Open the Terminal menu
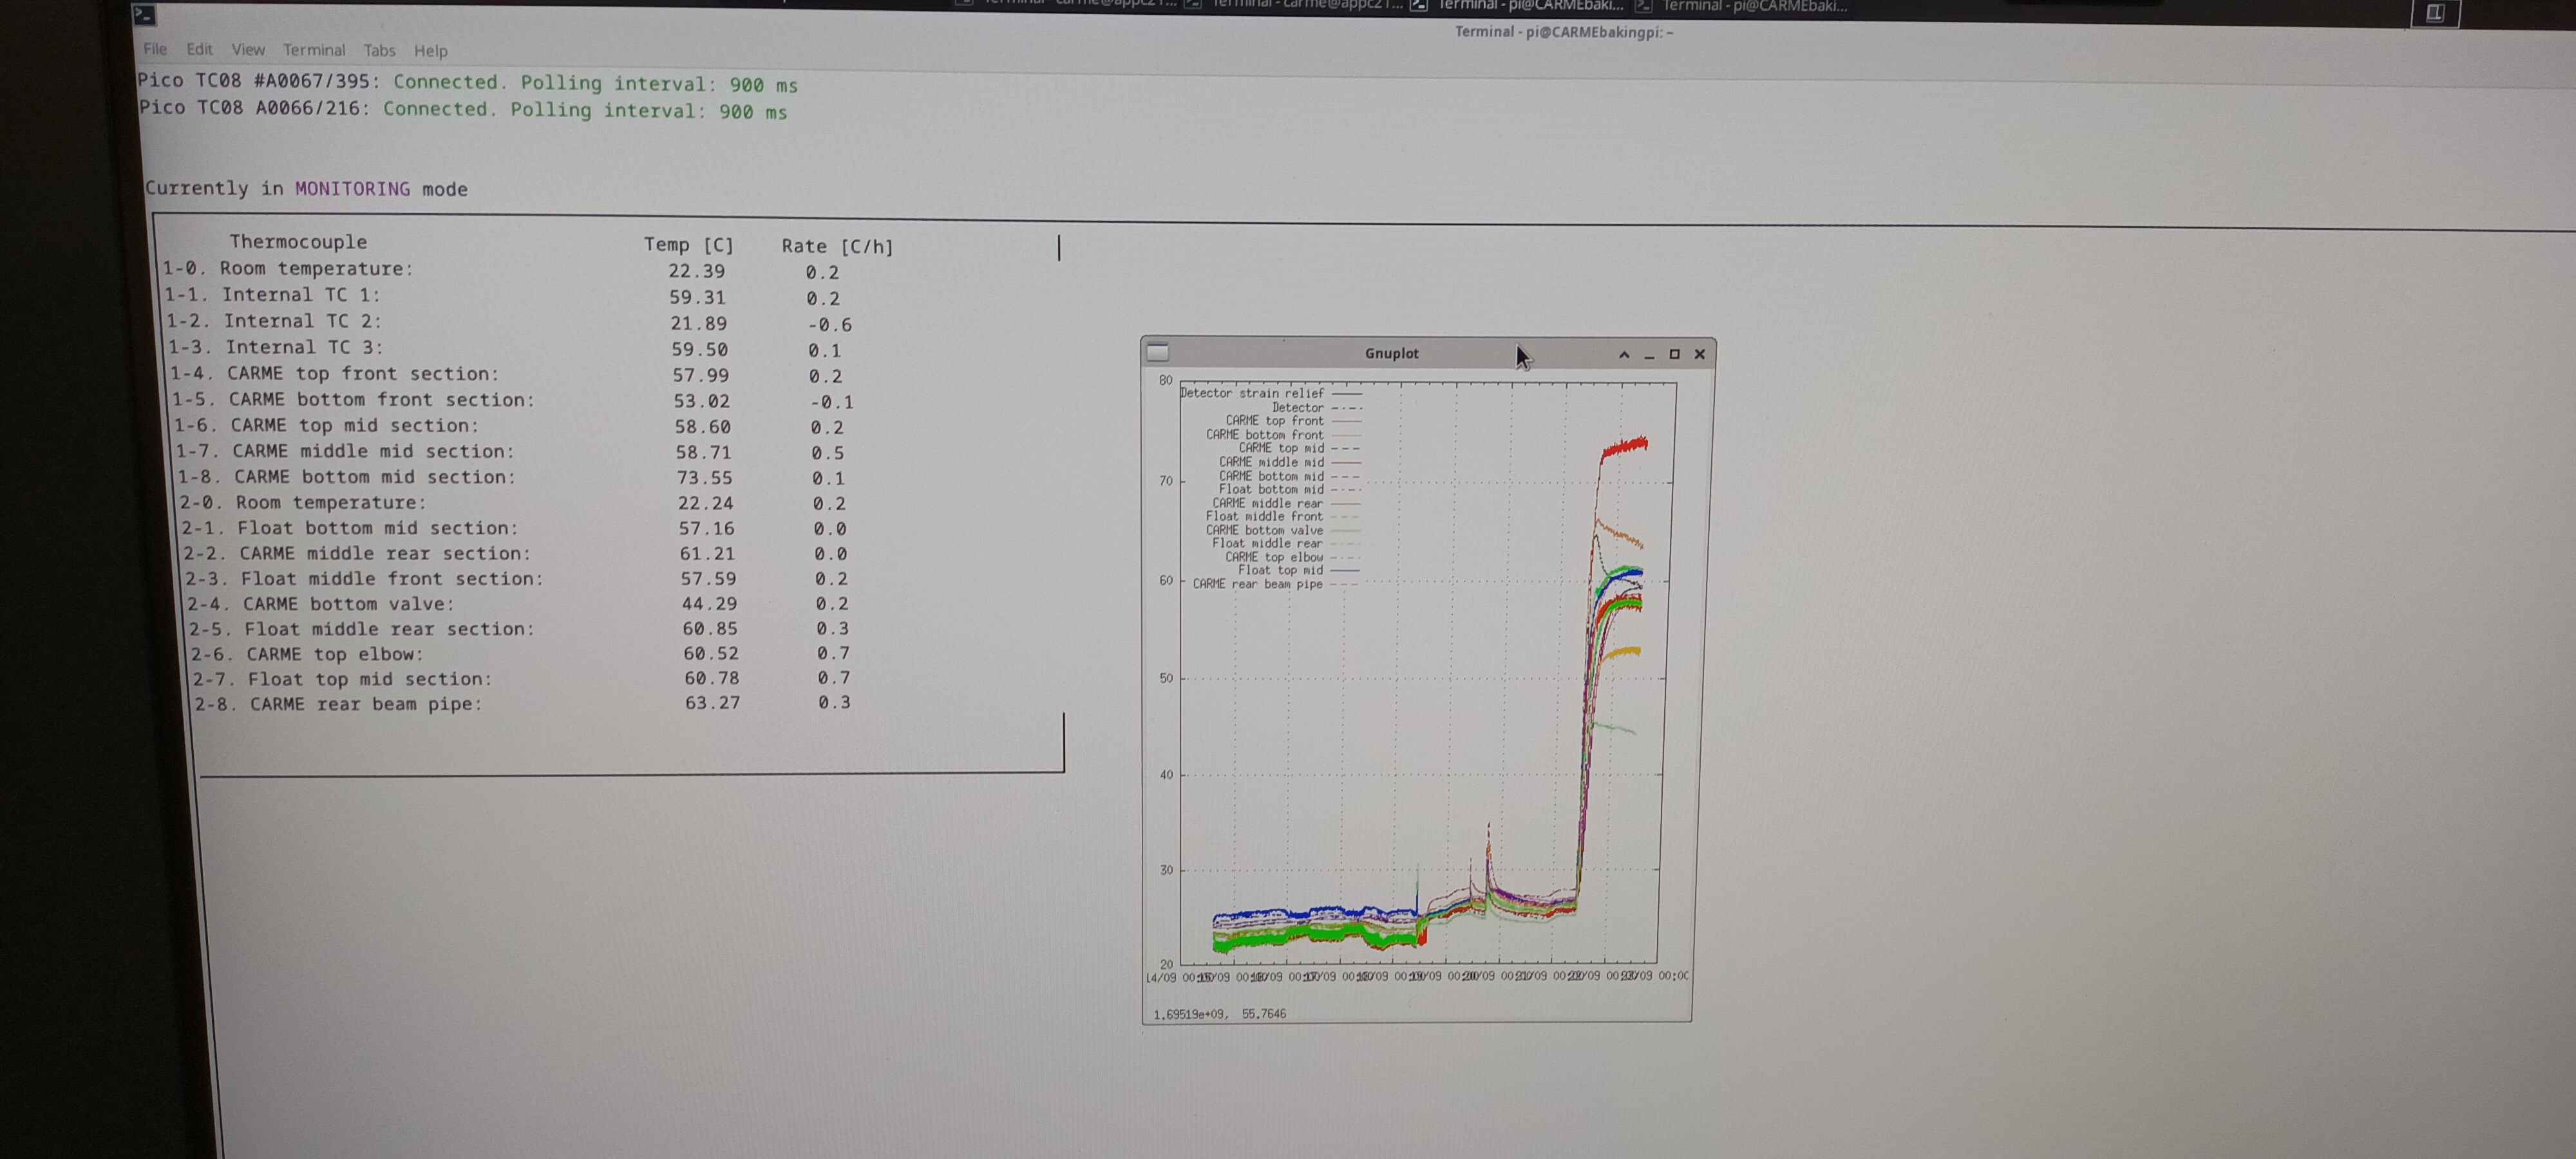This screenshot has height=1159, width=2576. click(x=314, y=50)
